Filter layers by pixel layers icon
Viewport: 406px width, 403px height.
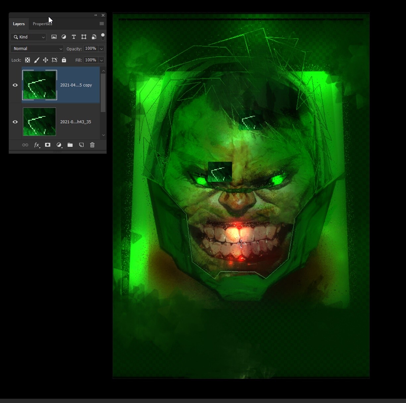point(54,37)
